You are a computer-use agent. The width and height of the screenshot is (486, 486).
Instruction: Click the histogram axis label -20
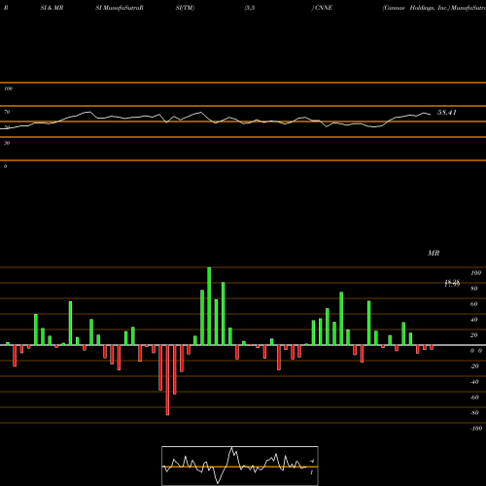pyautogui.click(x=474, y=366)
